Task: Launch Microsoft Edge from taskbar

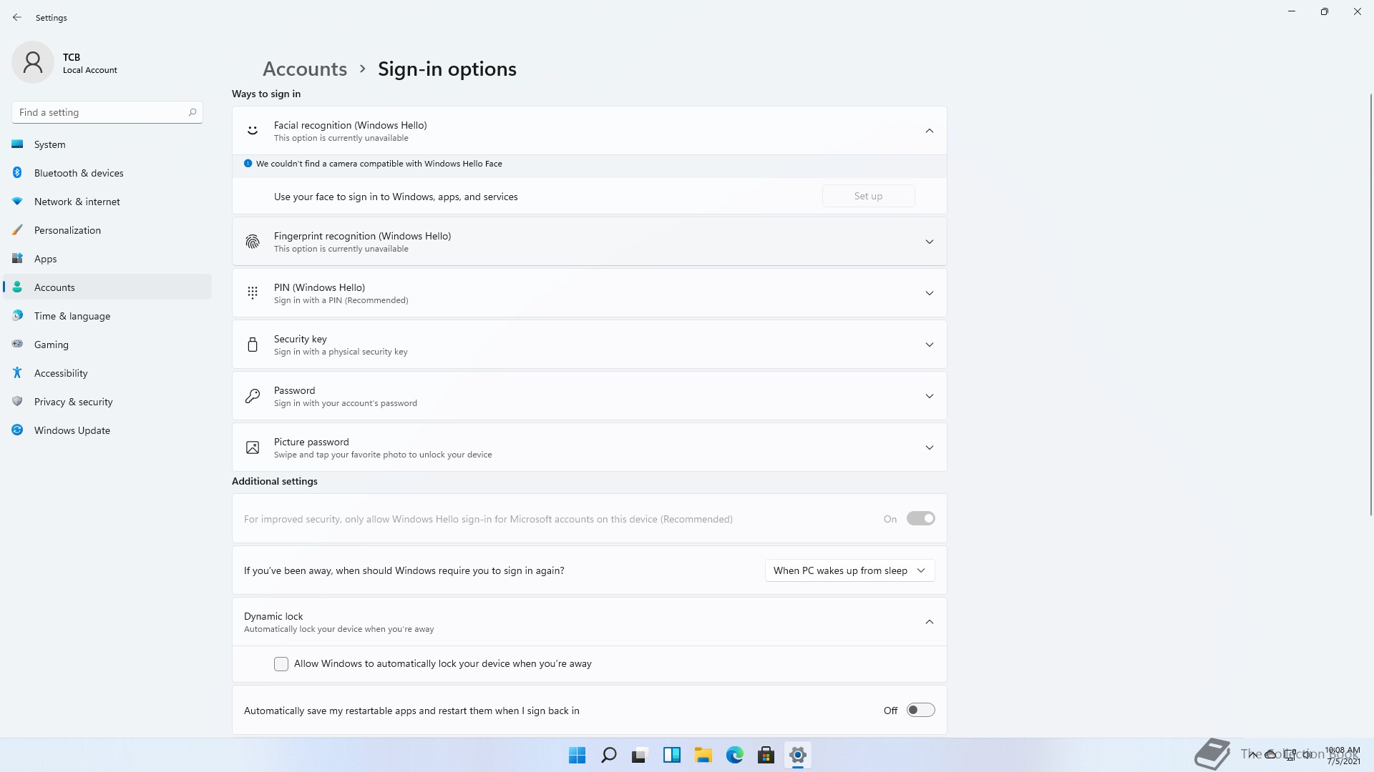Action: coord(734,755)
